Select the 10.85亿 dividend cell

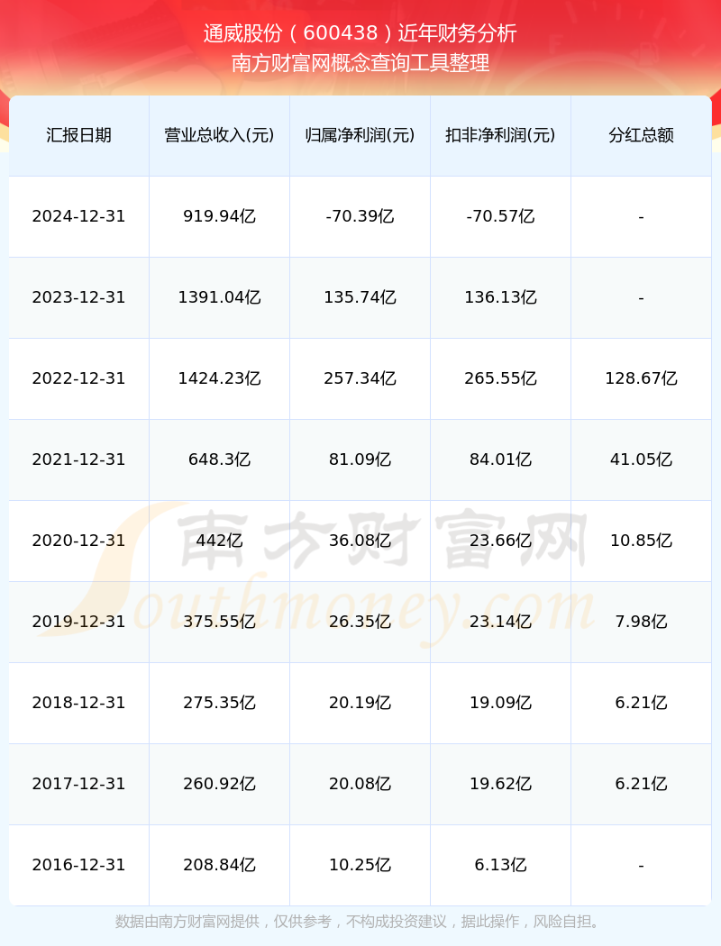point(642,541)
